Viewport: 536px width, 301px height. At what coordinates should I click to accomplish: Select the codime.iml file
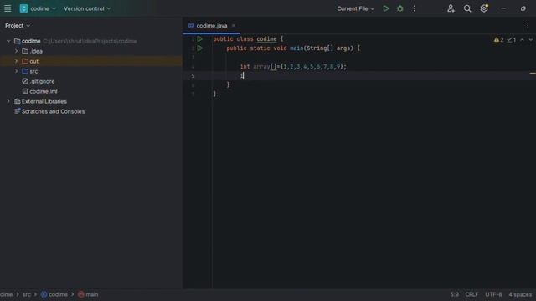tap(44, 91)
